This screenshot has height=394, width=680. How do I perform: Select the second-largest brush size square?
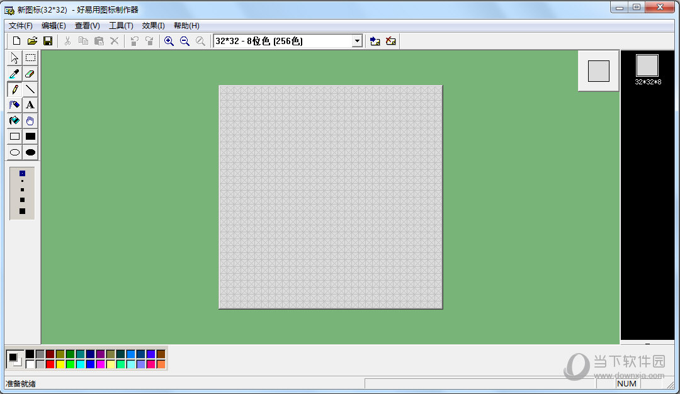tap(22, 200)
